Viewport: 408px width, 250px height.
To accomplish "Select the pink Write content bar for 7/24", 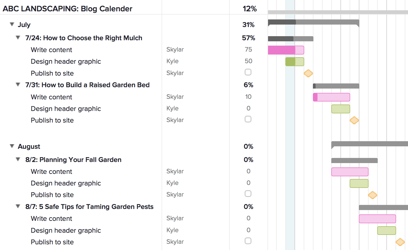I will 286,50.
